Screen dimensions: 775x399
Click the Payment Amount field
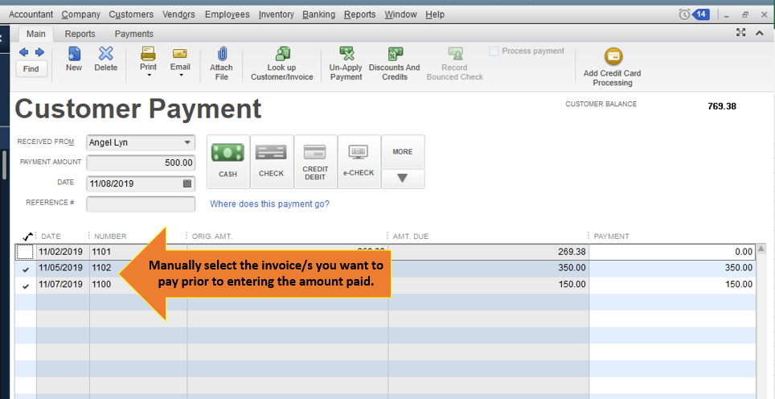pos(141,162)
